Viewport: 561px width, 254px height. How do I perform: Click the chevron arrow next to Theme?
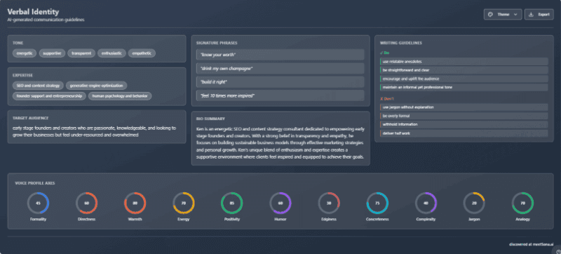515,15
